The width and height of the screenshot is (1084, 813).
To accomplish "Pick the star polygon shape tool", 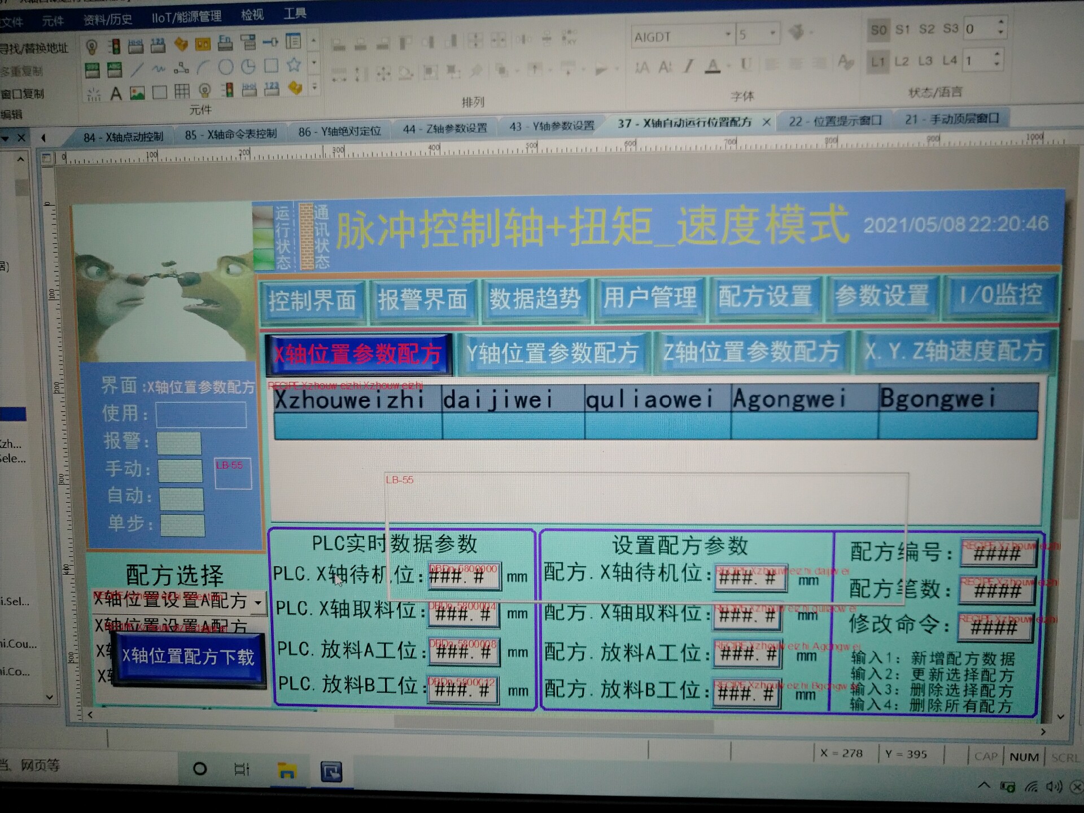I will tap(294, 65).
